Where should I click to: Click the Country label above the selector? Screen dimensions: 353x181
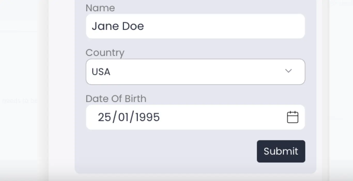[105, 53]
